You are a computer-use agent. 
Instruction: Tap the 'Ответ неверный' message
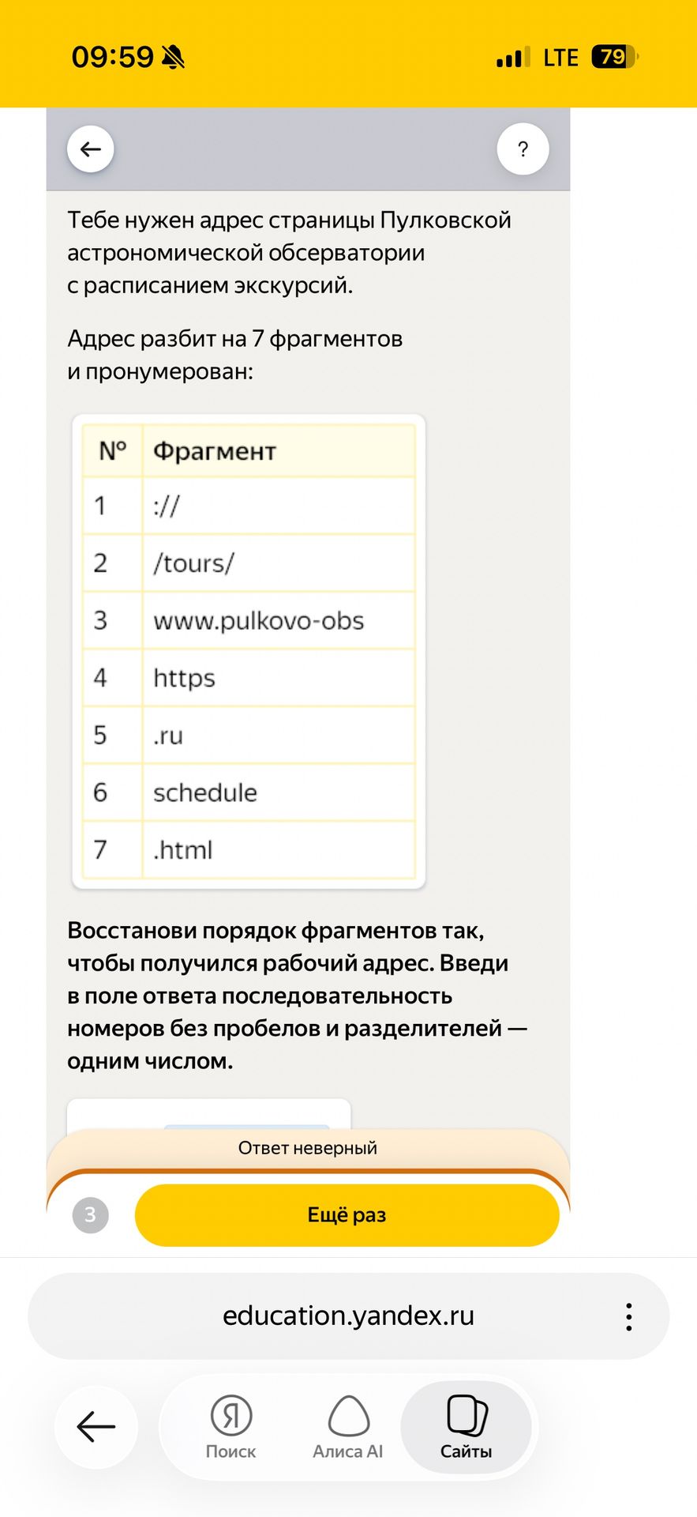click(x=308, y=1148)
